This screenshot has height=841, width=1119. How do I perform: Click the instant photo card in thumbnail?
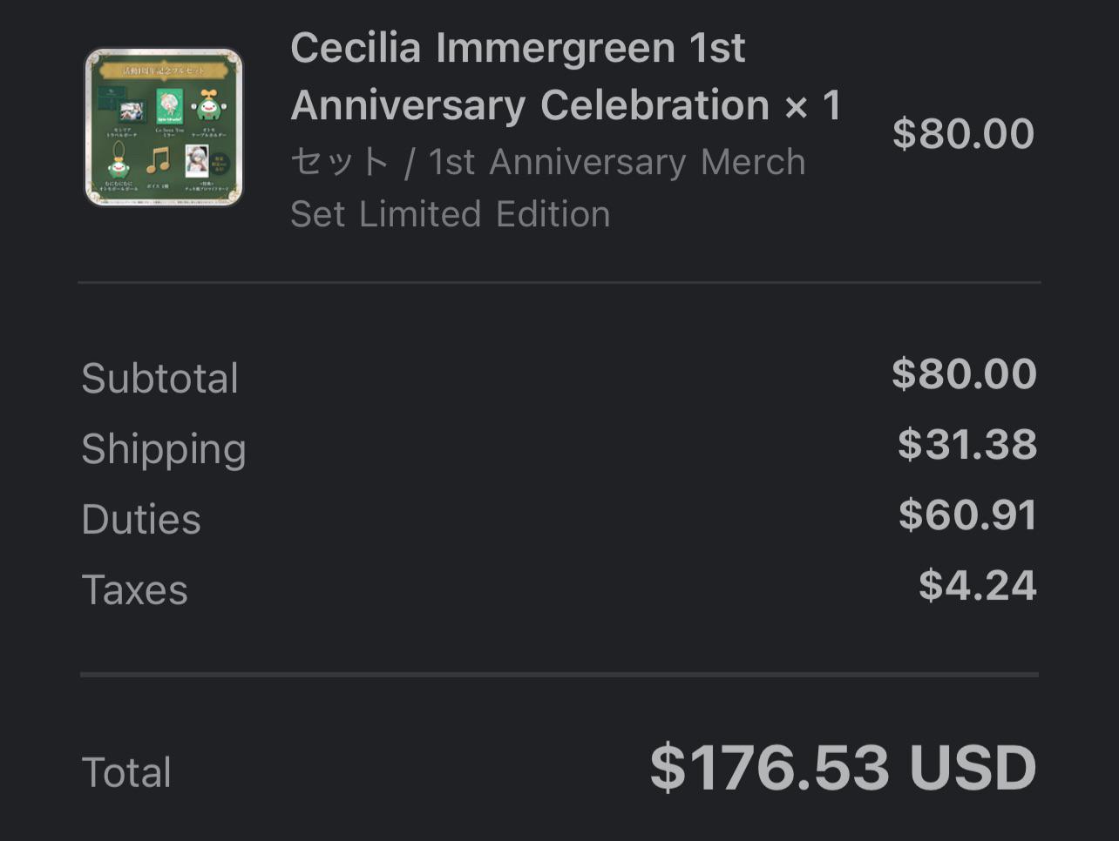(197, 161)
